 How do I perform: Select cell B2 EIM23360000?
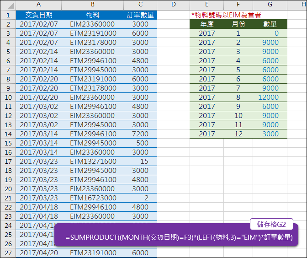point(93,24)
